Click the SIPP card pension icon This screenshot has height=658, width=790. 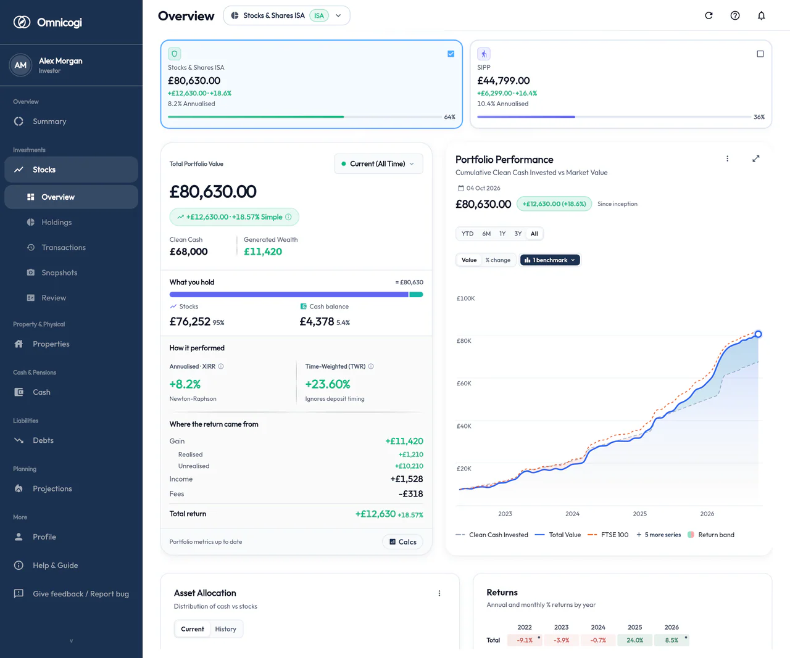click(x=484, y=54)
